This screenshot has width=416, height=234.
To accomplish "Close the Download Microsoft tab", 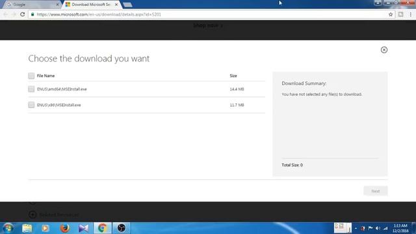I will click(x=116, y=5).
